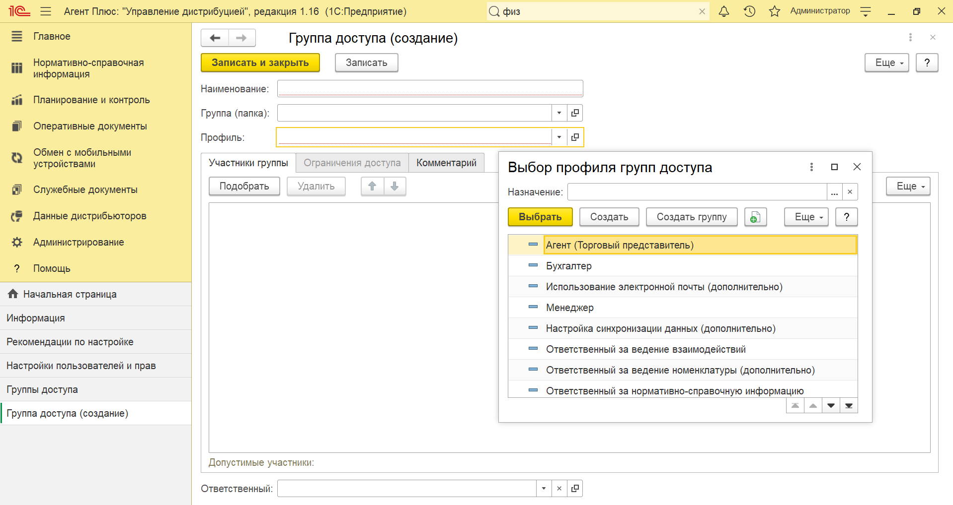Open help with the form's ? button

point(927,63)
